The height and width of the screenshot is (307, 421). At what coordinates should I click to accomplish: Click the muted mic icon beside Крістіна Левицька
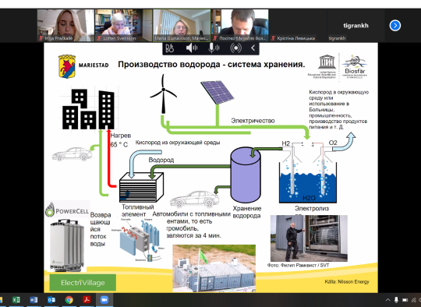(x=273, y=38)
